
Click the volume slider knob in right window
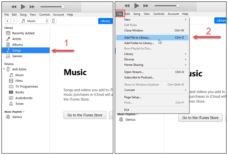pyautogui.click(x=178, y=6)
